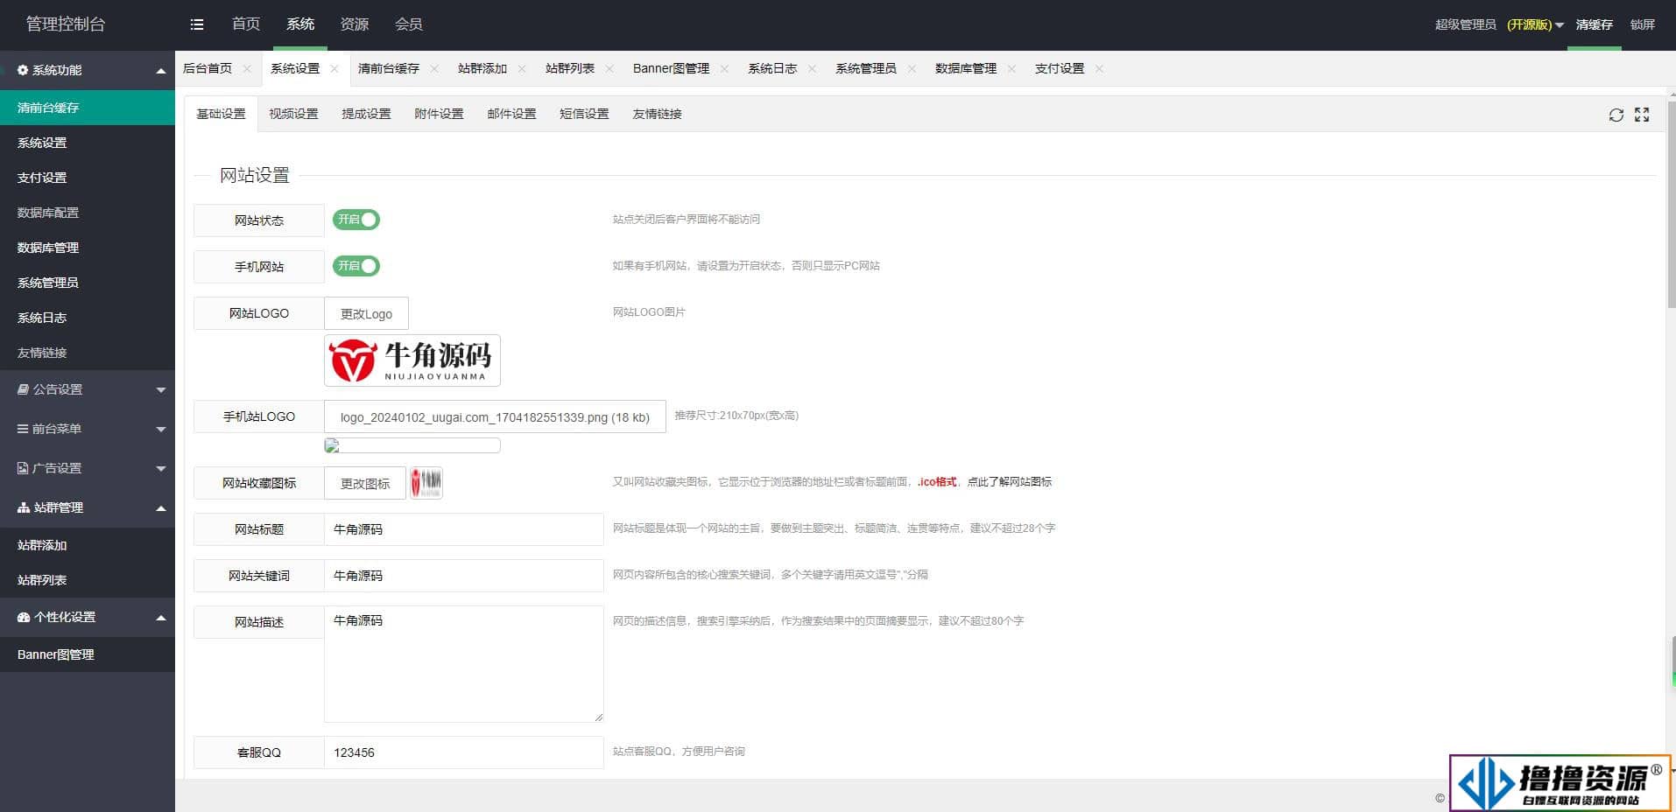Image resolution: width=1676 pixels, height=812 pixels.
Task: Close the 支付设置 tab
Action: (1099, 69)
